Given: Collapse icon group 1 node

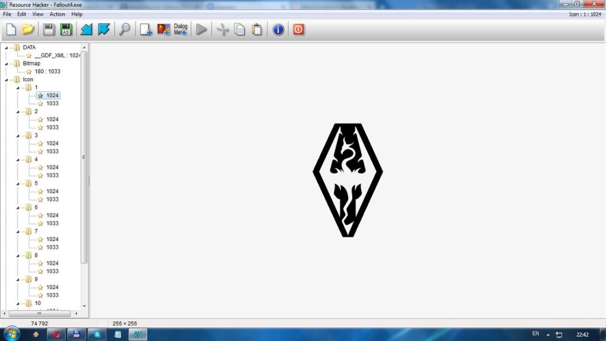Looking at the screenshot, I should tap(18, 88).
